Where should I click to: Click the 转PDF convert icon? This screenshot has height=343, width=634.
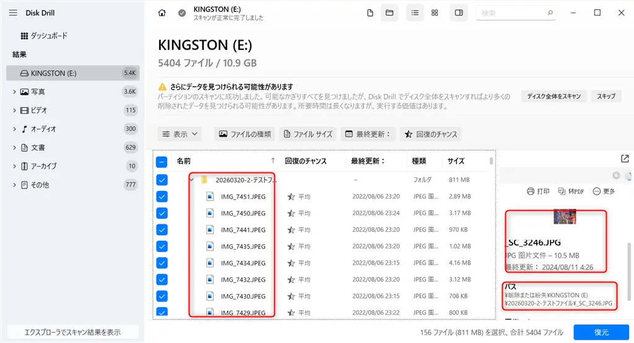pos(571,191)
